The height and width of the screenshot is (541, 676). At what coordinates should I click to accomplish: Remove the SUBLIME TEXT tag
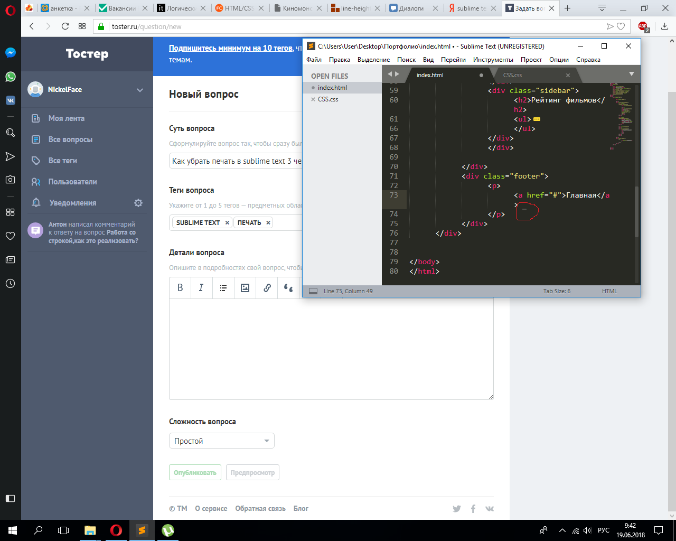227,223
